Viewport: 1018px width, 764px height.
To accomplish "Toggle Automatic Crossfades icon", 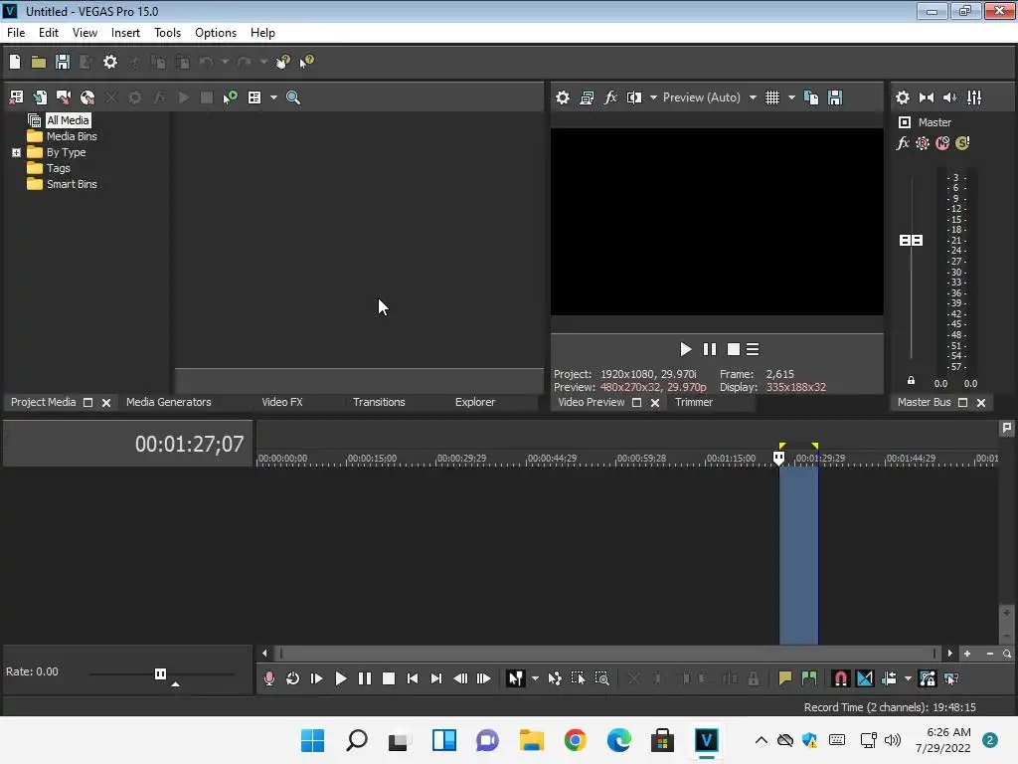I will [x=865, y=678].
